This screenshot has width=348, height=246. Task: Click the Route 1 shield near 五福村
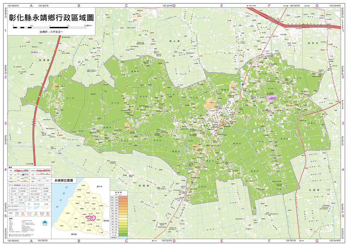click(x=192, y=182)
